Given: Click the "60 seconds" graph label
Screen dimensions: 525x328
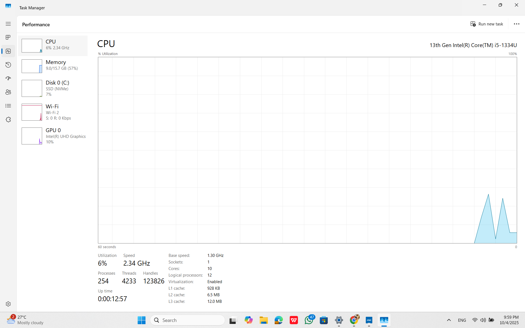Looking at the screenshot, I should [x=107, y=247].
